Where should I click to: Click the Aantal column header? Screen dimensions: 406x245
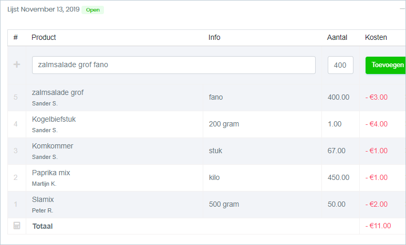coord(337,37)
